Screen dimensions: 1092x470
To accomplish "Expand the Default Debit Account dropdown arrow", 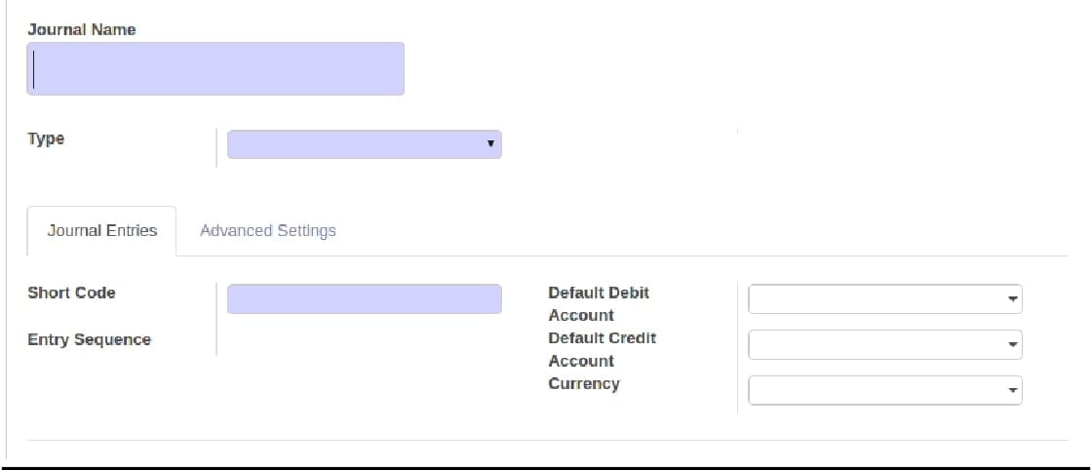I will point(1013,299).
